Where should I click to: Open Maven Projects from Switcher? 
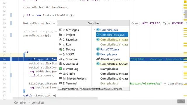73,79
